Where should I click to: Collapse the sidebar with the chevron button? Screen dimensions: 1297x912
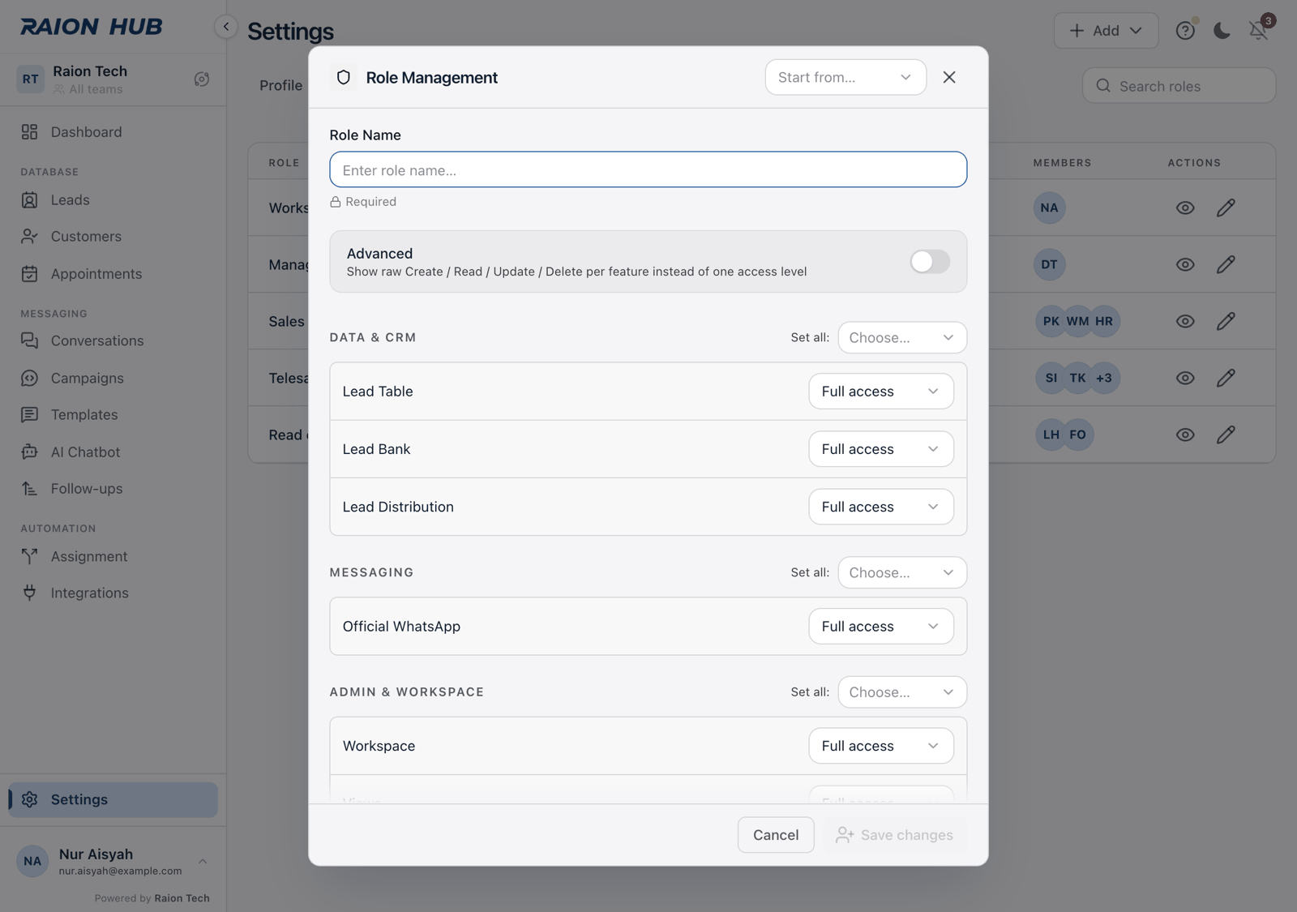(225, 27)
